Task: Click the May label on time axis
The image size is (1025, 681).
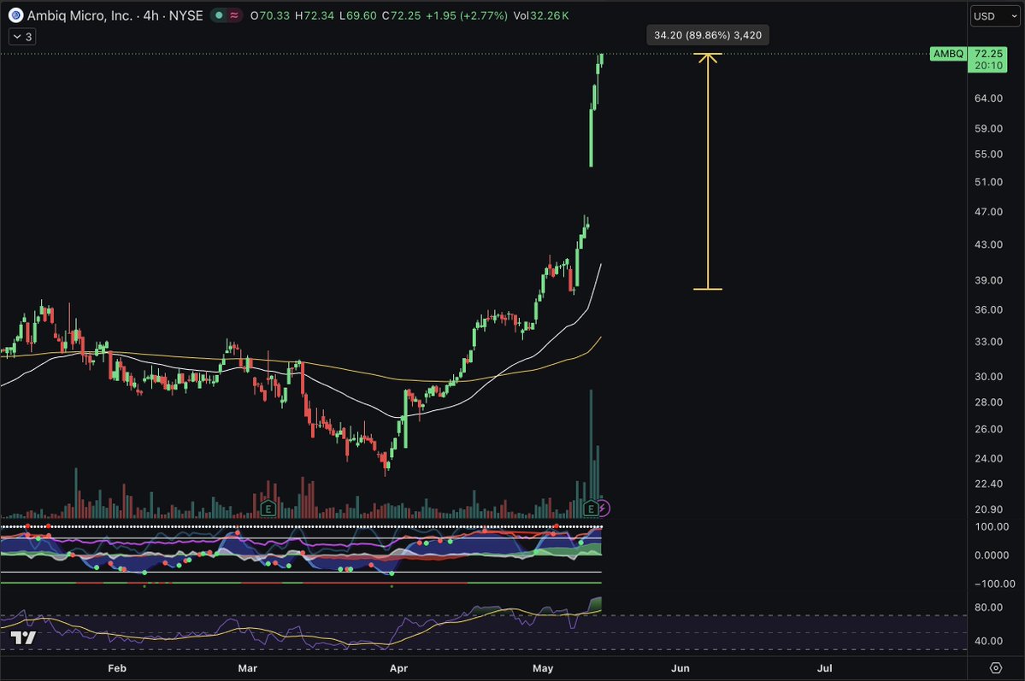Action: pos(543,668)
